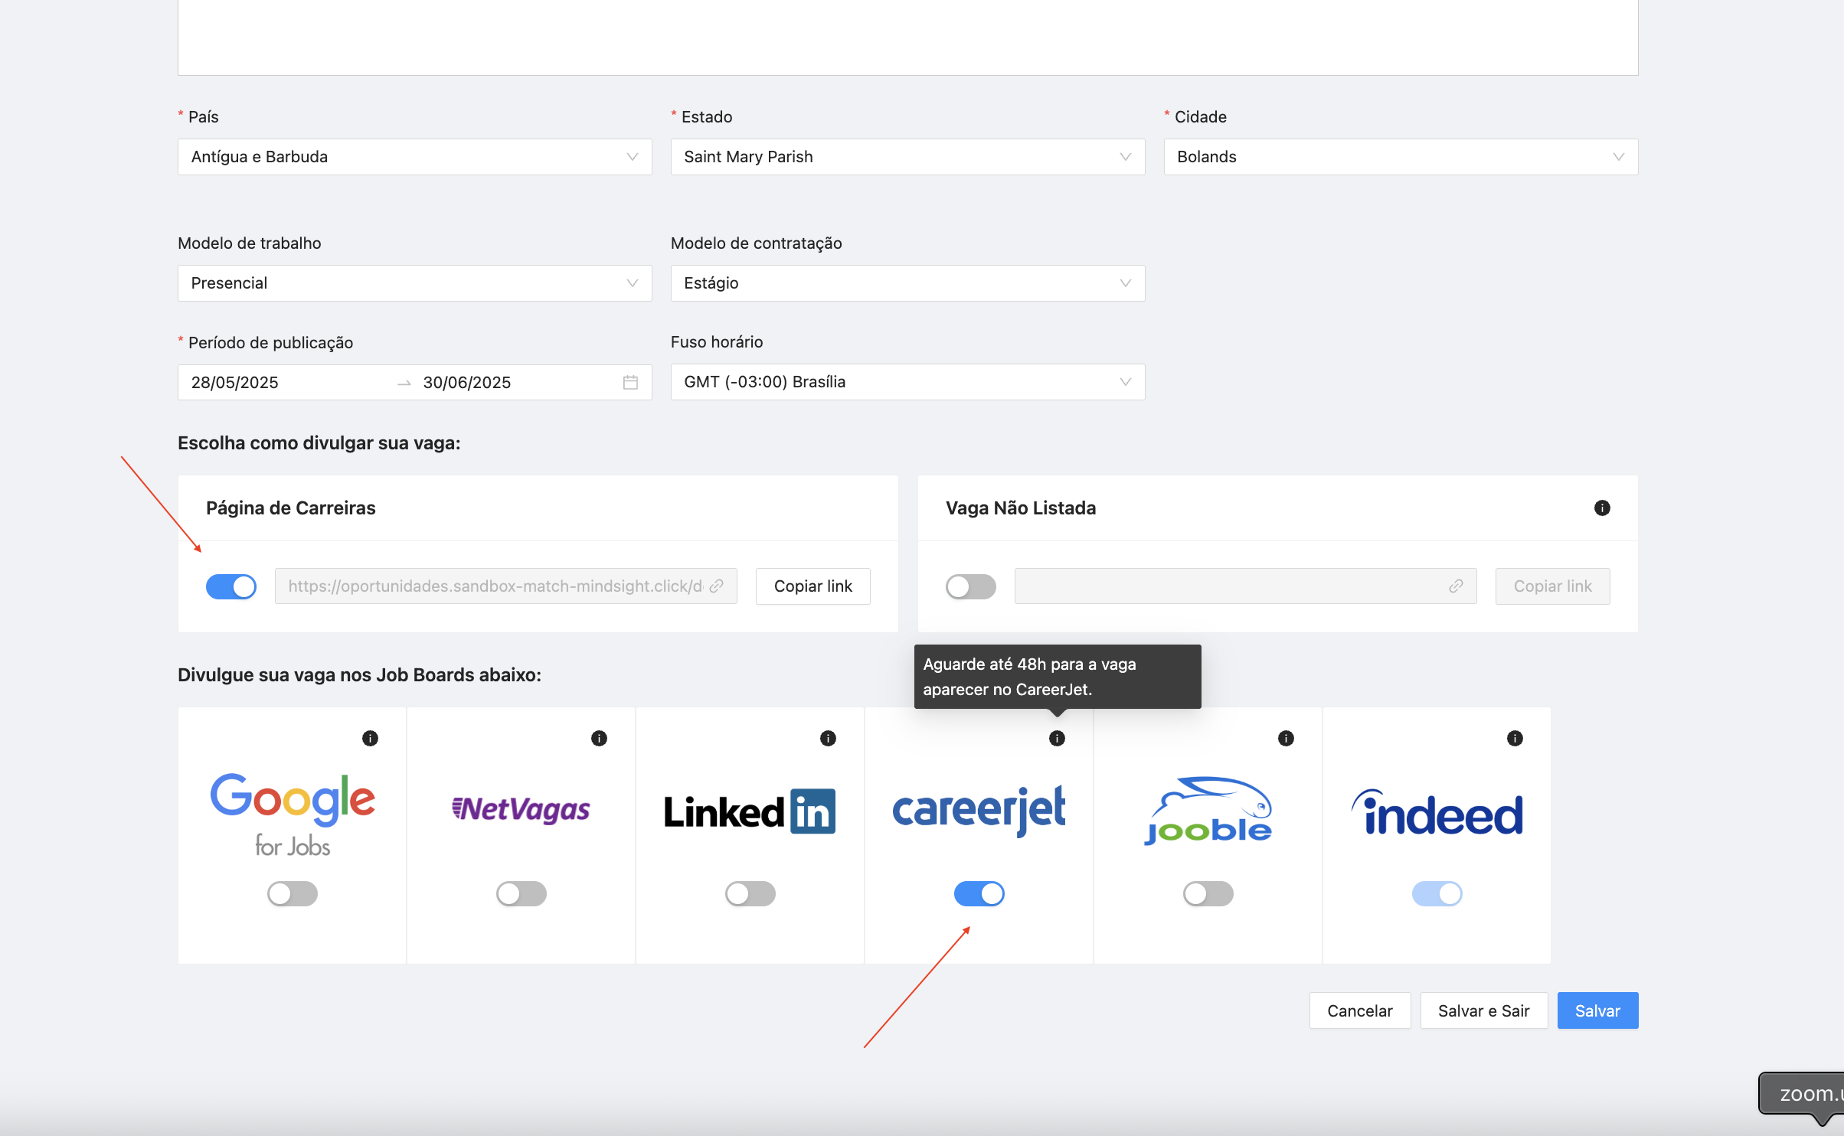Open the Estado dropdown showing Saint Mary Parish

click(908, 157)
